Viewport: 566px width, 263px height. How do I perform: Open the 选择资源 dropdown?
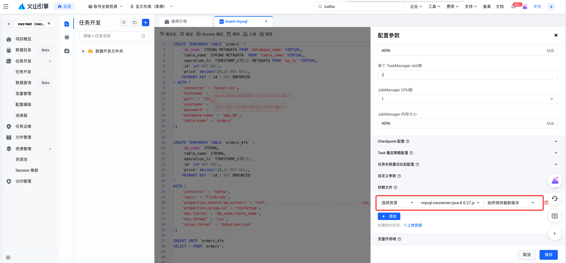click(398, 203)
